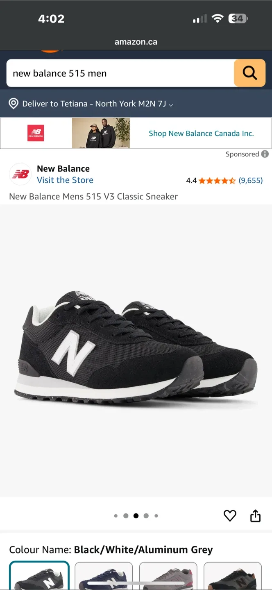Tap the location pin icon
Viewport: 272px width, 590px height.
coord(14,104)
